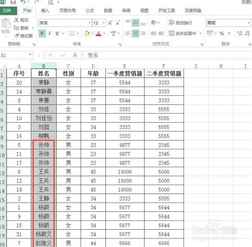Toggle bottom vertical alignment
Viewport: 252px width, 247px height.
[x=143, y=23]
